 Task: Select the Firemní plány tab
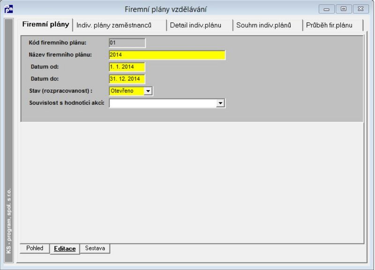[x=45, y=25]
